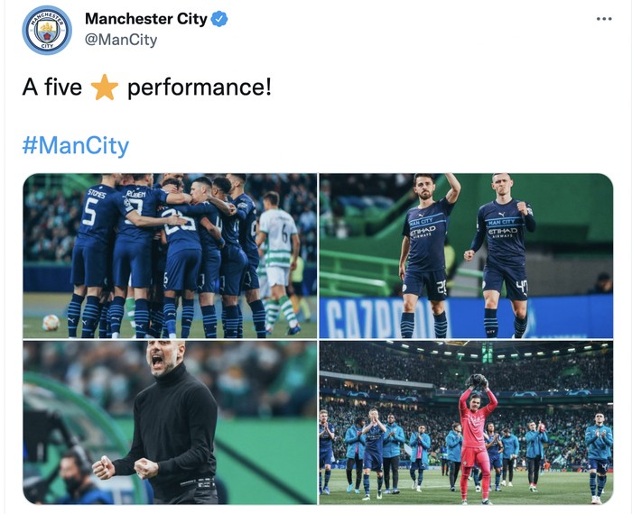Click the "A five" tweet text
The width and height of the screenshot is (632, 514).
[x=52, y=87]
